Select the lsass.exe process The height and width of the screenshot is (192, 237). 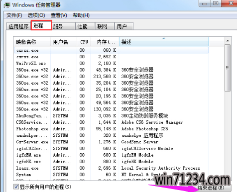click(111, 168)
